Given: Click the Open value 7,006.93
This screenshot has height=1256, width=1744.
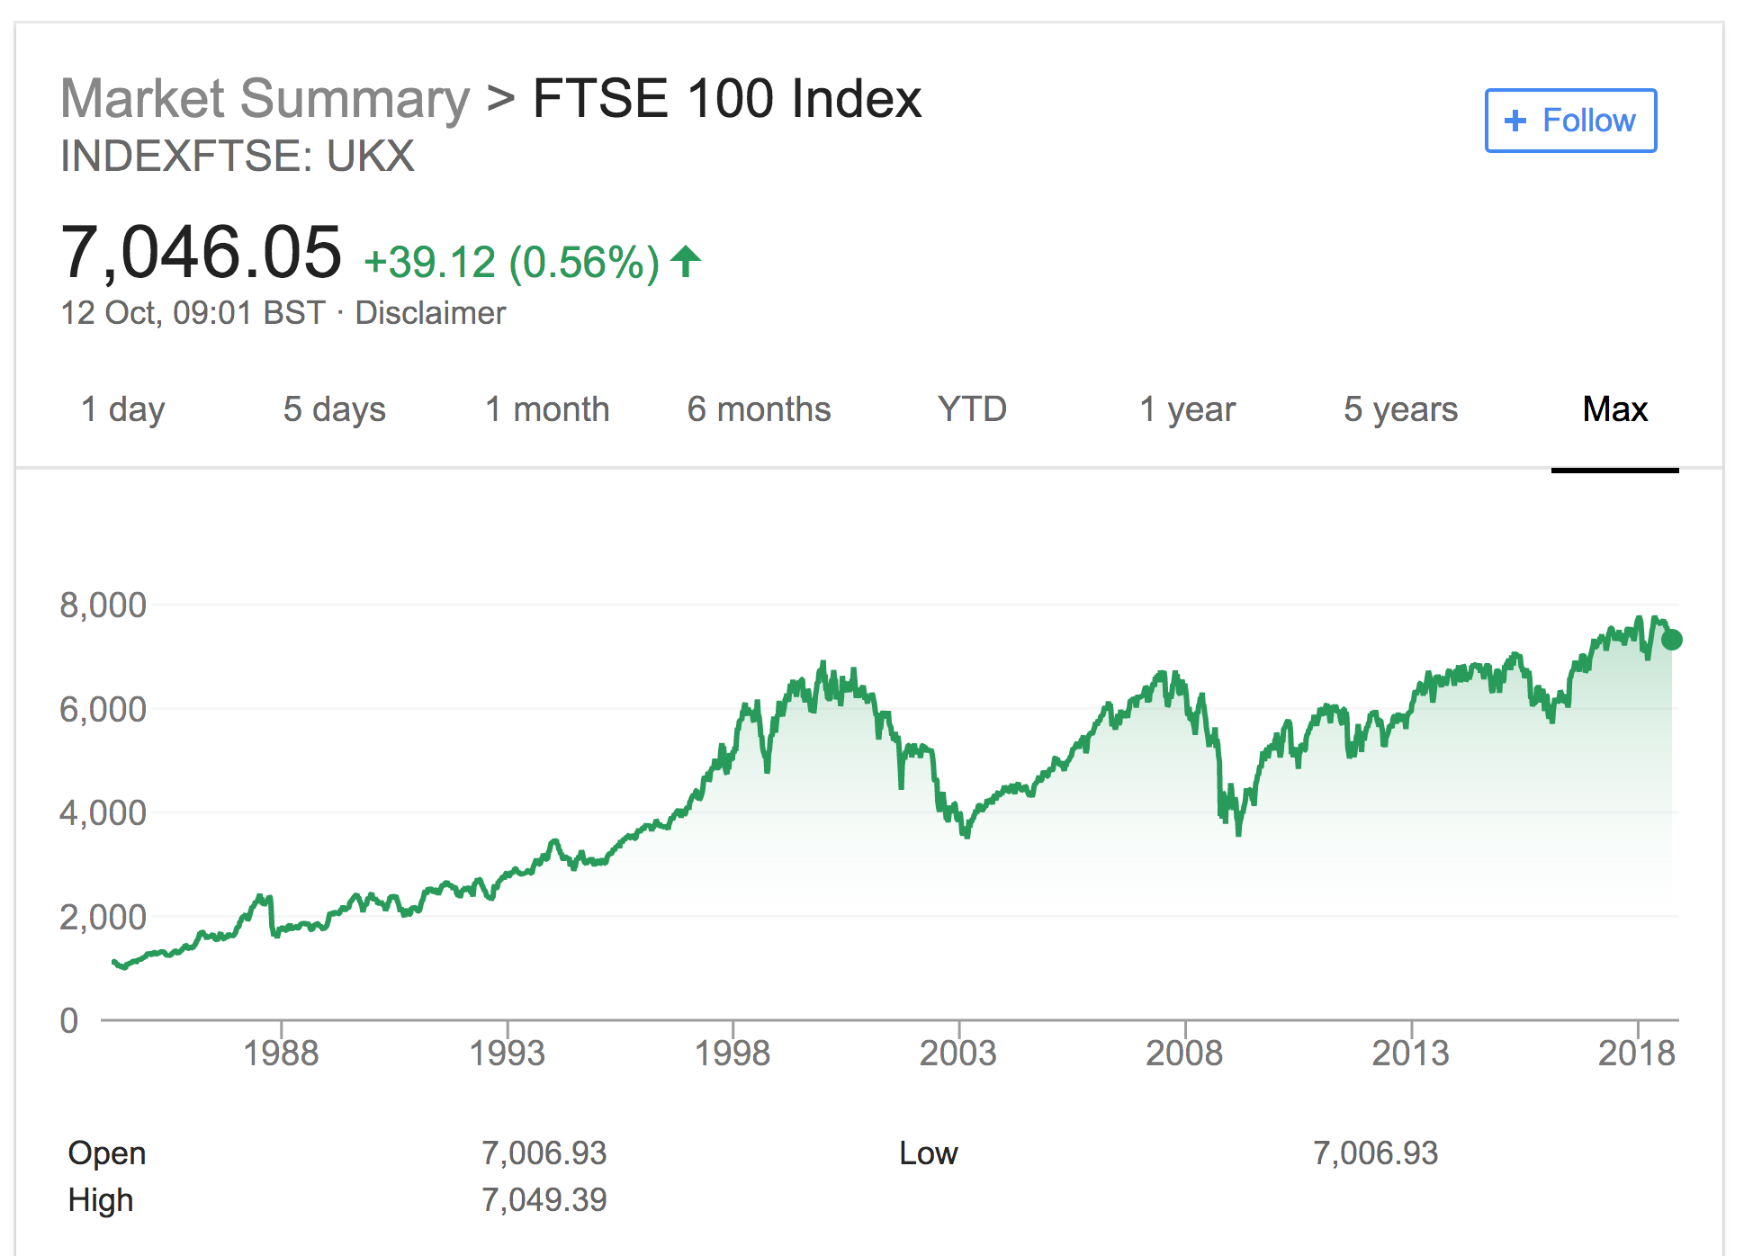Looking at the screenshot, I should point(544,1153).
